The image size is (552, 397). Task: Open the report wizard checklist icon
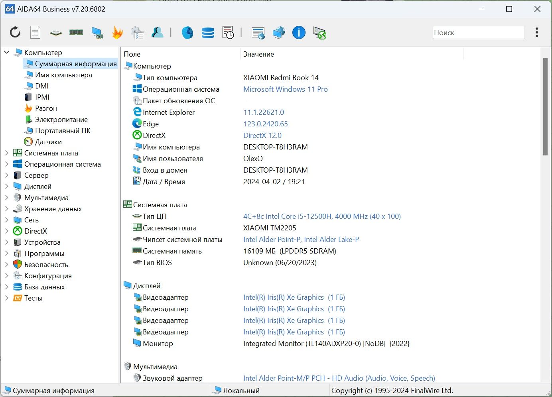(x=138, y=33)
